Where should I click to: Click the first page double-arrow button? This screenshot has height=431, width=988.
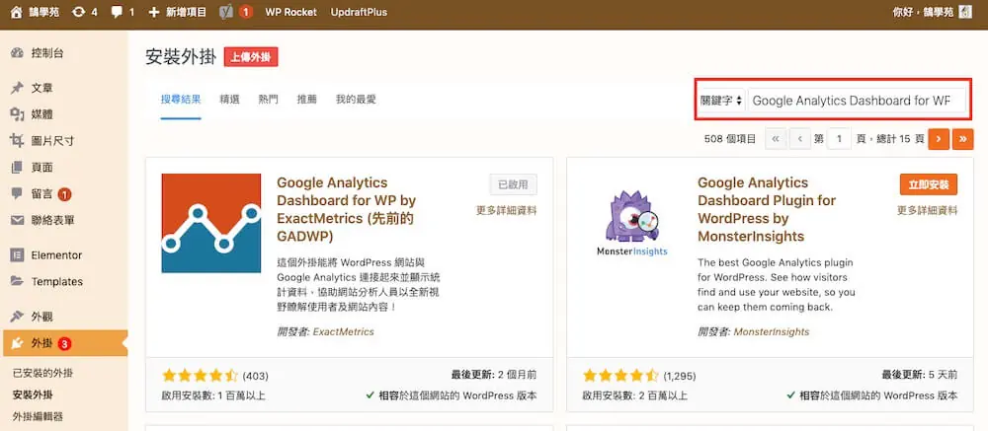point(776,139)
